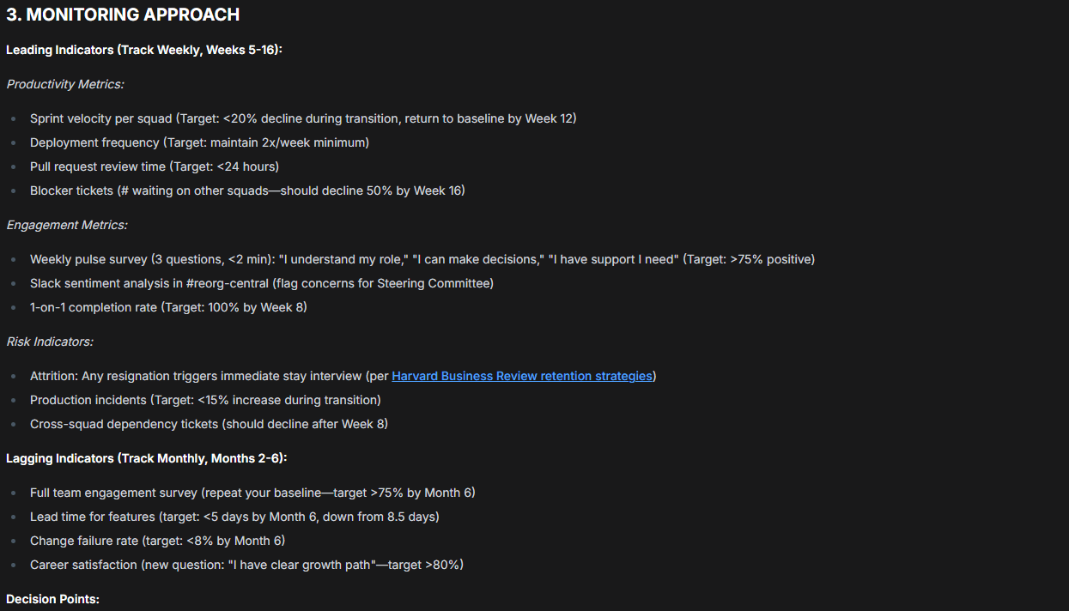Click the Full team engagement survey bullet

pyautogui.click(x=252, y=493)
